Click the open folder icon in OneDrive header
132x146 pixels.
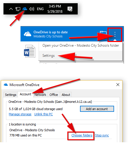[103, 33]
